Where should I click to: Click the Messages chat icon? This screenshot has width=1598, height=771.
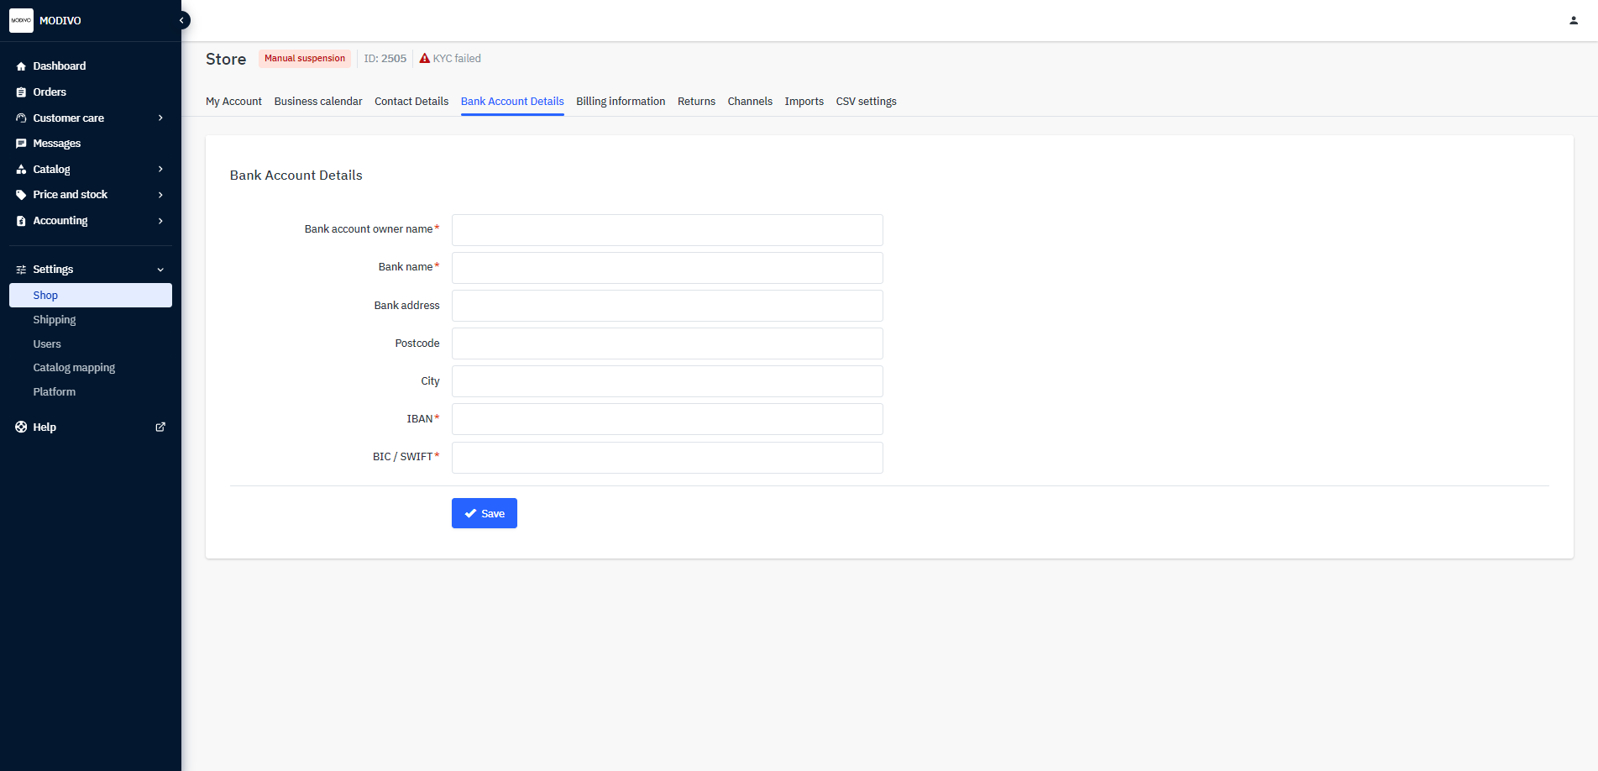pyautogui.click(x=21, y=144)
